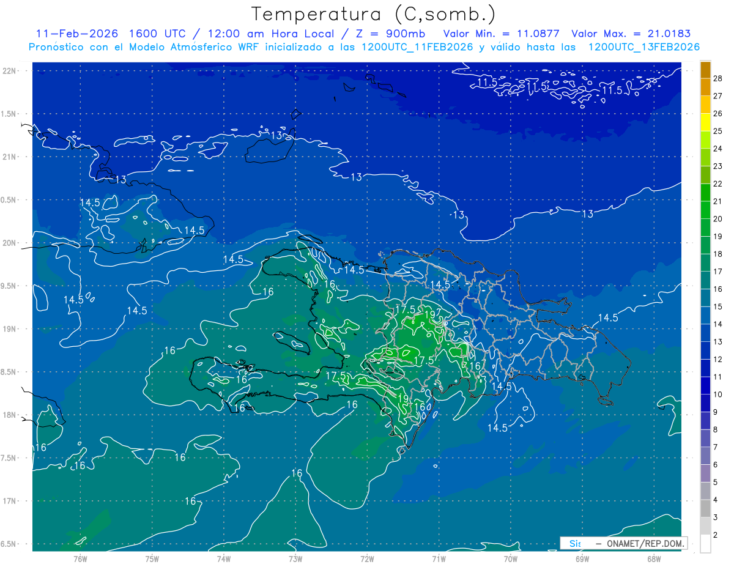
Task: Click the colorbar label "25"
Action: [x=718, y=131]
